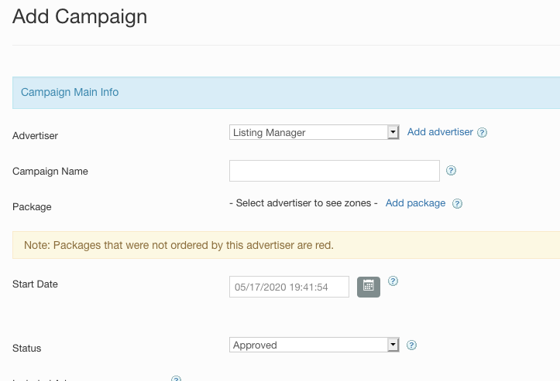
Task: Click the Status field label
Action: pyautogui.click(x=27, y=349)
